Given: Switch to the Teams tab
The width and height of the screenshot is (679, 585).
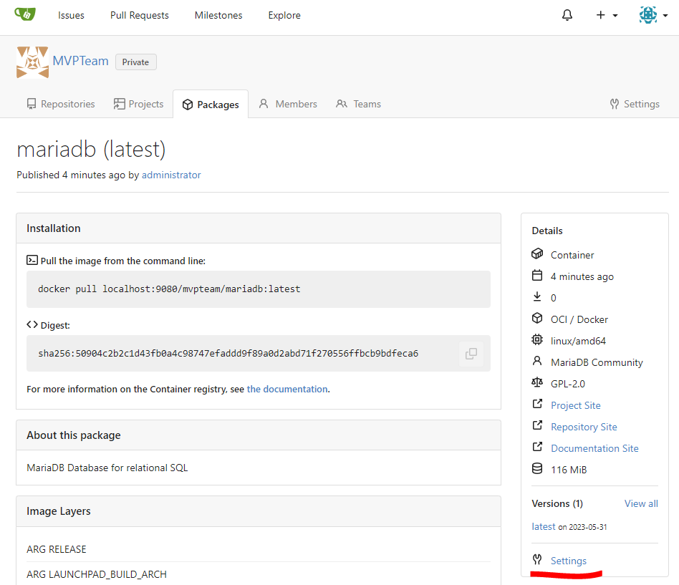Looking at the screenshot, I should click(359, 104).
